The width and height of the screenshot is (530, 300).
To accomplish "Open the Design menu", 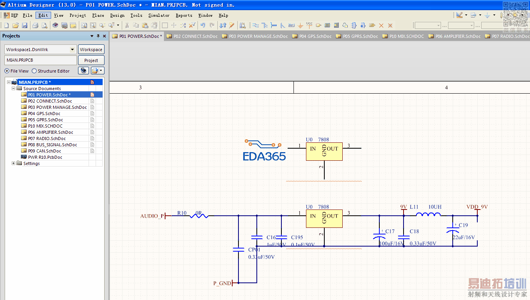I will pyautogui.click(x=117, y=16).
